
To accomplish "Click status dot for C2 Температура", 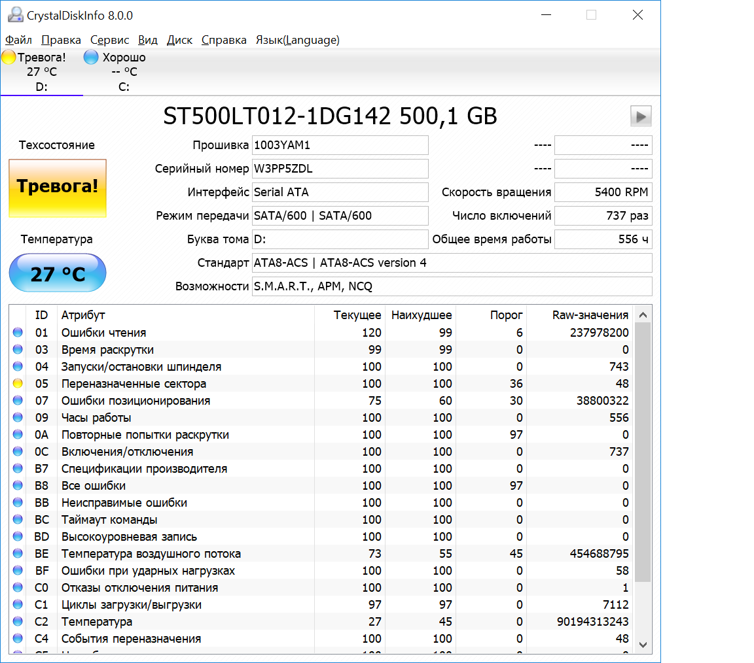I will coord(18,621).
